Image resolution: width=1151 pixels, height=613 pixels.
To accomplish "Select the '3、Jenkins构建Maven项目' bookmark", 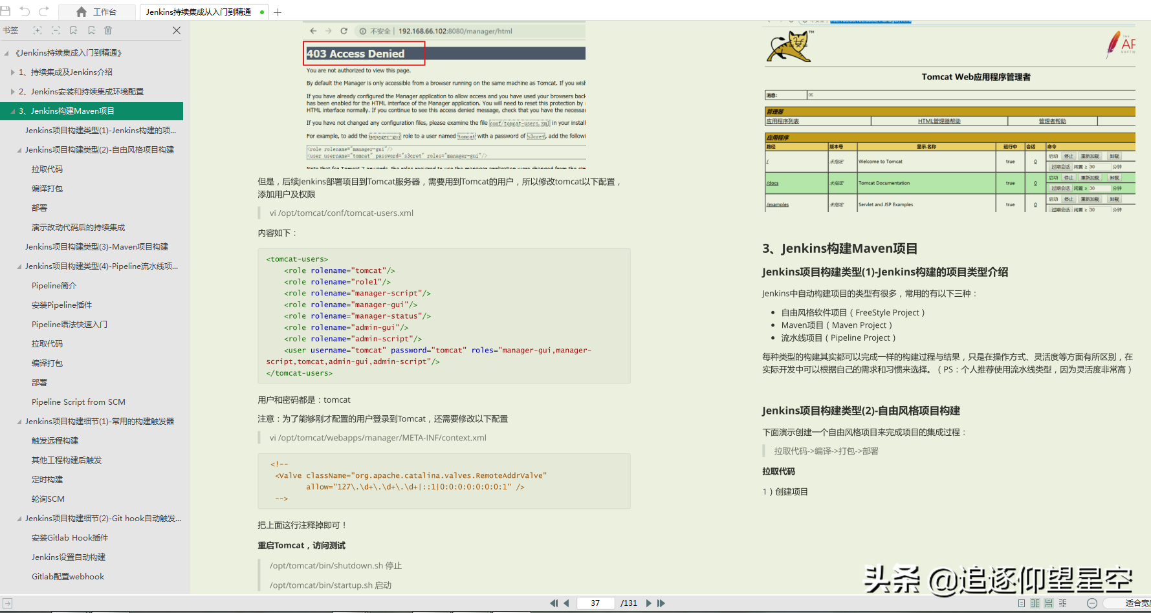I will pyautogui.click(x=91, y=111).
